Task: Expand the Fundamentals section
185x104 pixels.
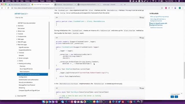Action: click(x=17, y=37)
